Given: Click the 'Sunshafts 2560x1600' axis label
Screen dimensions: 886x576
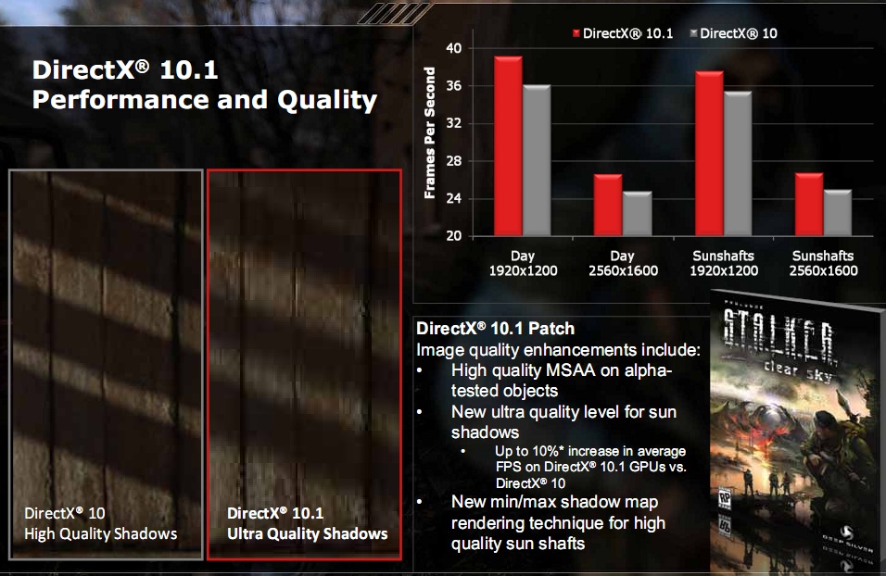Looking at the screenshot, I should click(823, 263).
